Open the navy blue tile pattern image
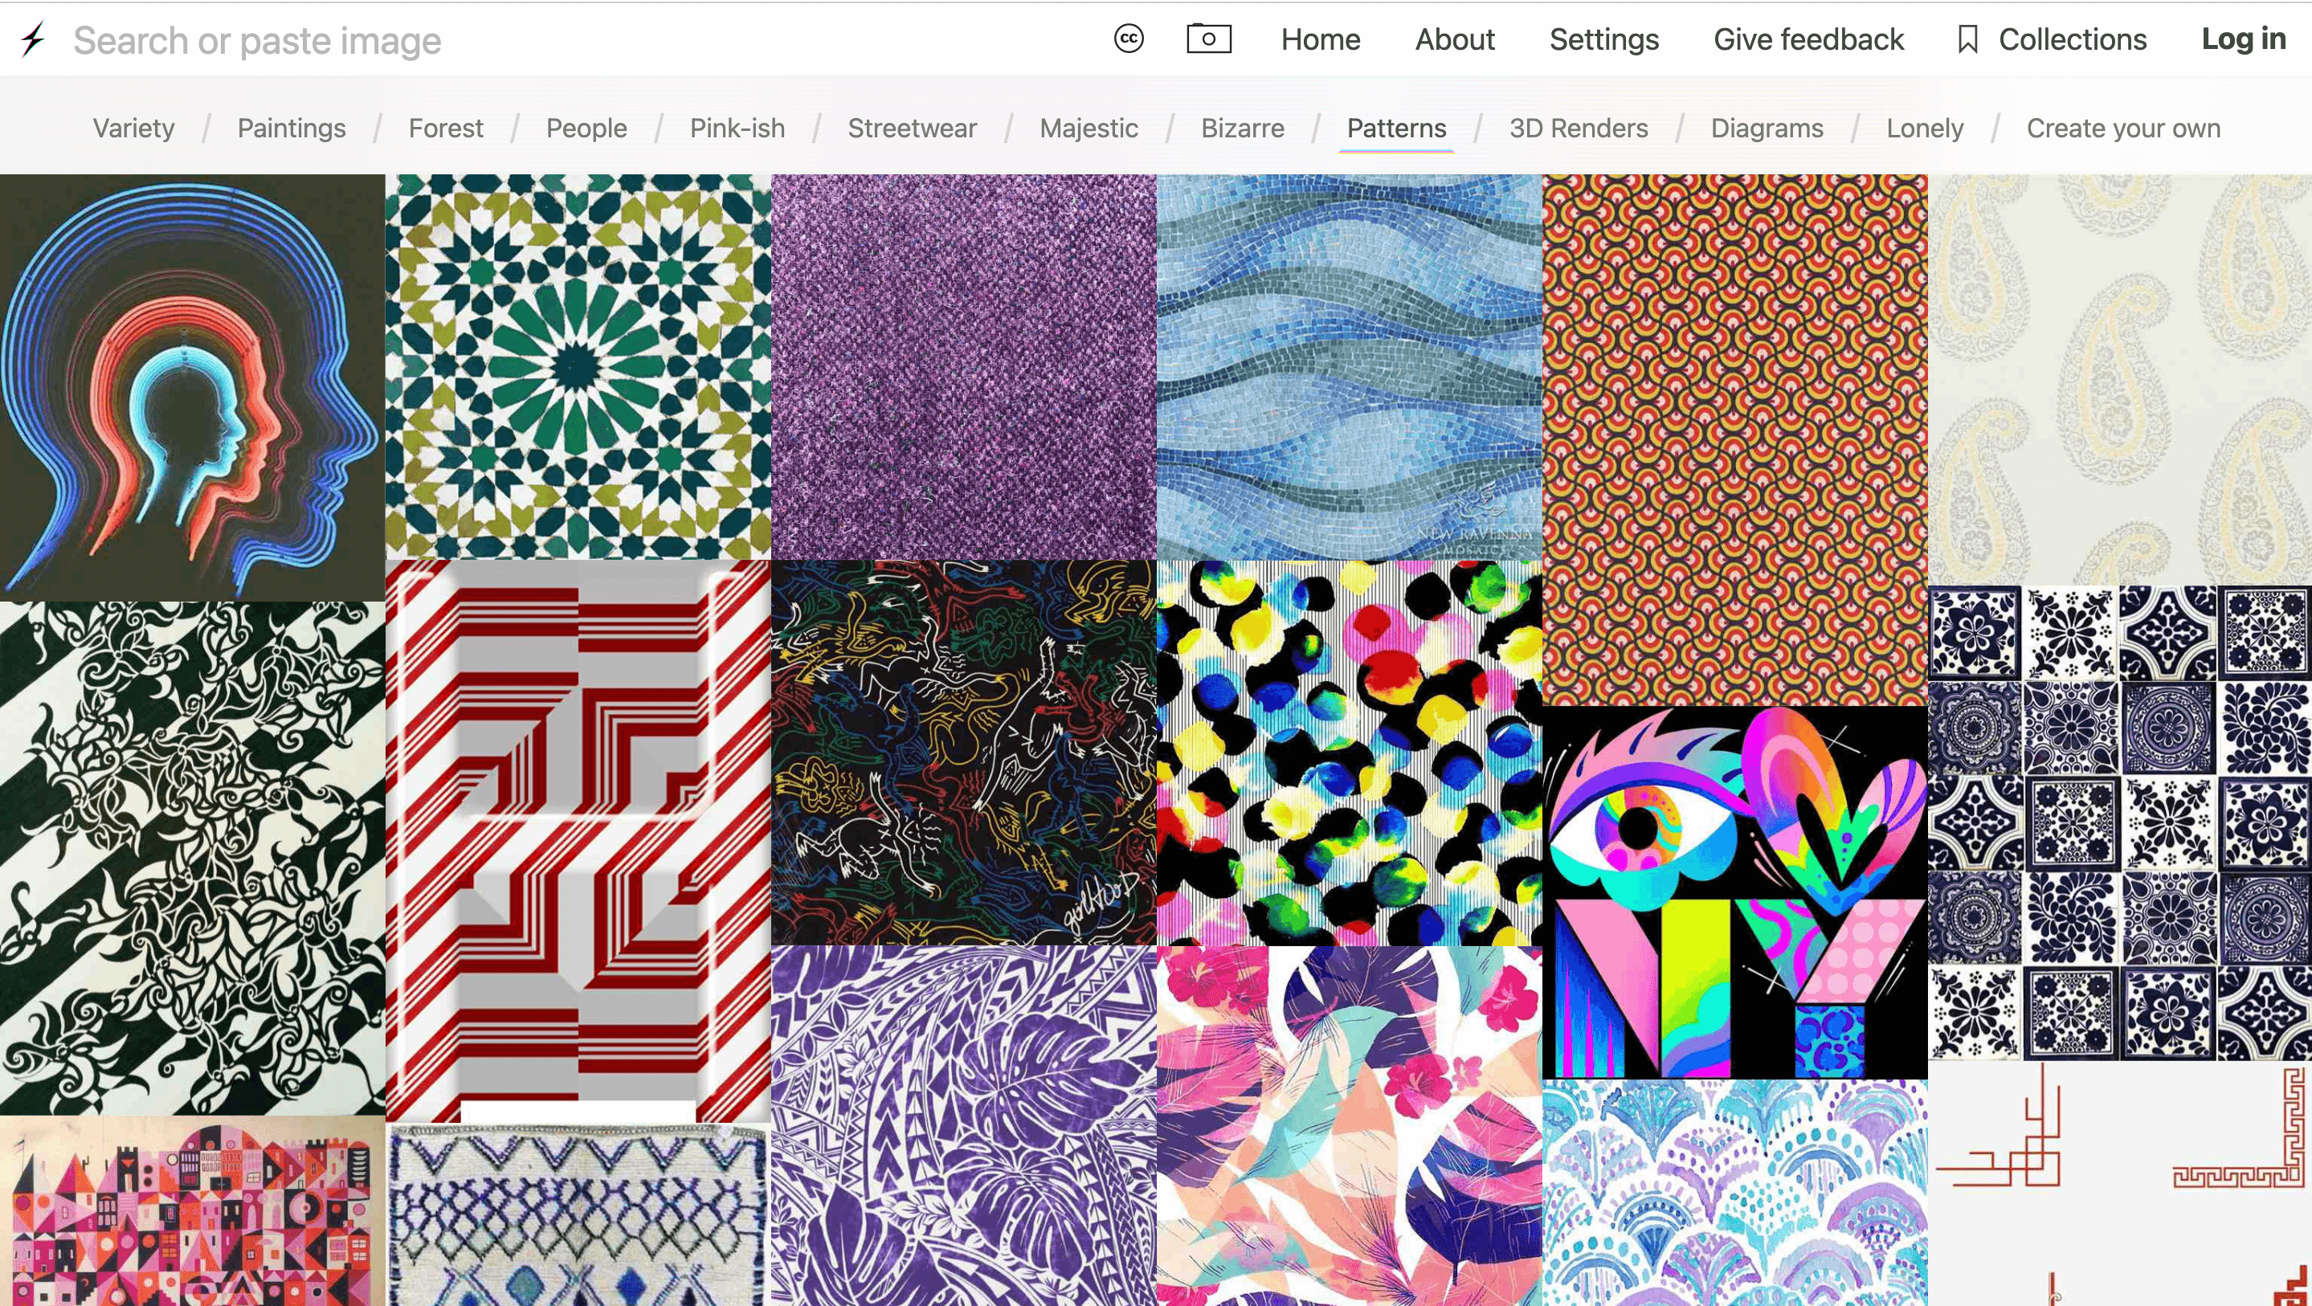Screen dimensions: 2312x1306 click(x=2119, y=822)
